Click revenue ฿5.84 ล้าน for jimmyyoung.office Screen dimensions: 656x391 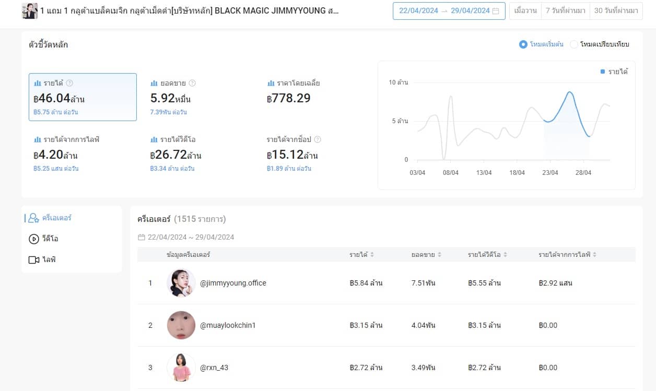tap(366, 283)
